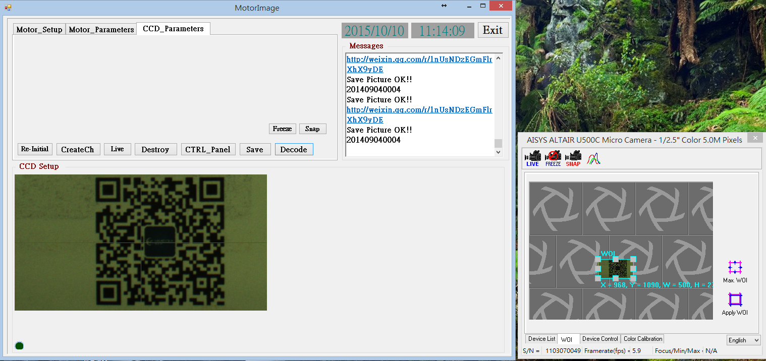Viewport: 766px width, 361px height.
Task: Click the Framerate(fps) status entry
Action: 613,350
